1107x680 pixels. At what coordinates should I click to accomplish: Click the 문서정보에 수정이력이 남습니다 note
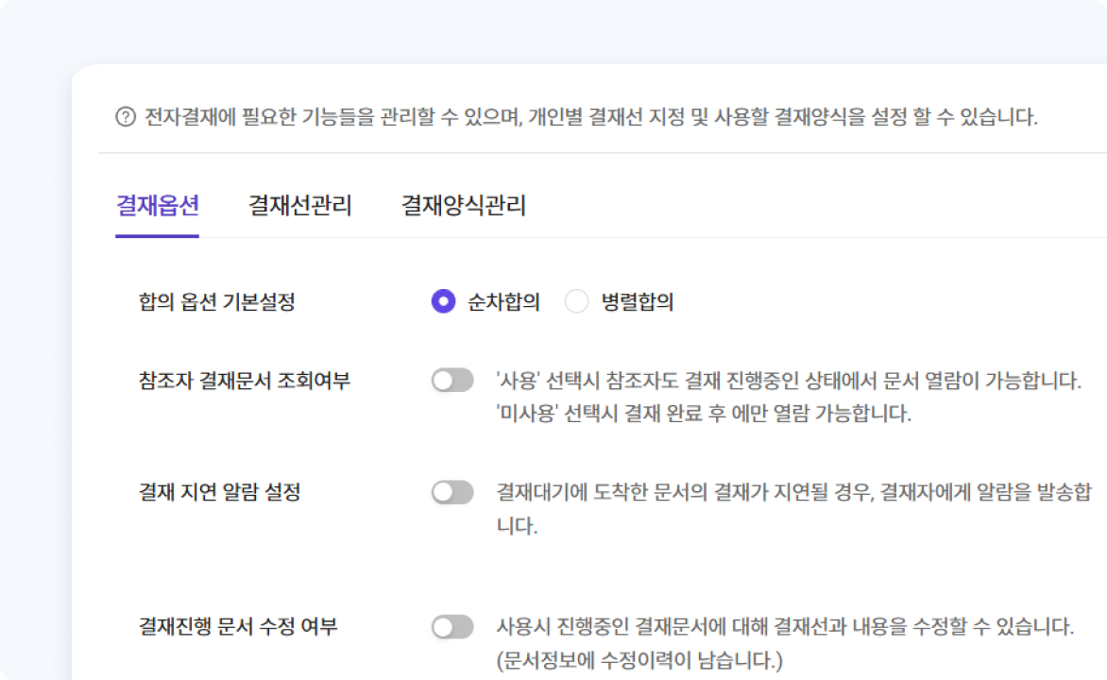coord(639,659)
